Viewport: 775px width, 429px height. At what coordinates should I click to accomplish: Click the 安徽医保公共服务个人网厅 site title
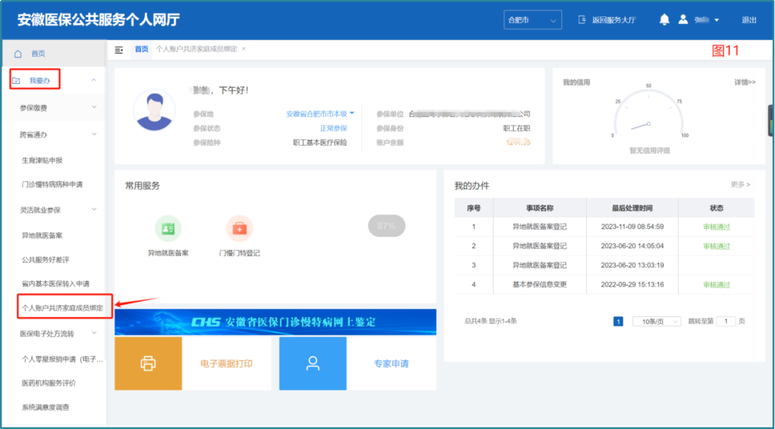[98, 20]
